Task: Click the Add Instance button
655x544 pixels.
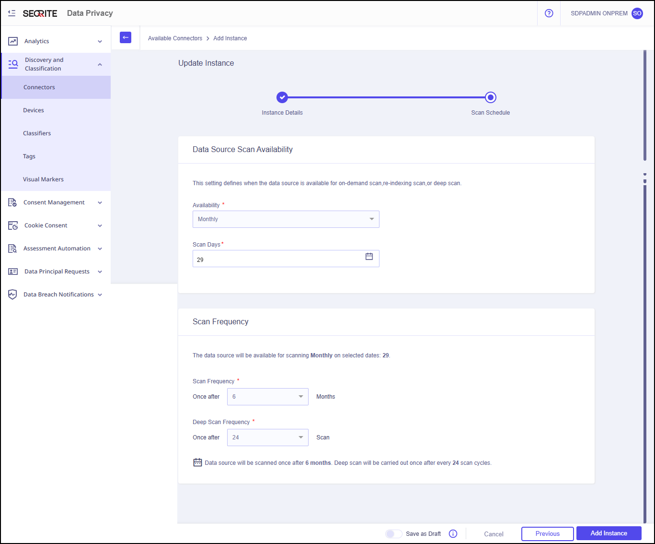Action: pyautogui.click(x=609, y=533)
